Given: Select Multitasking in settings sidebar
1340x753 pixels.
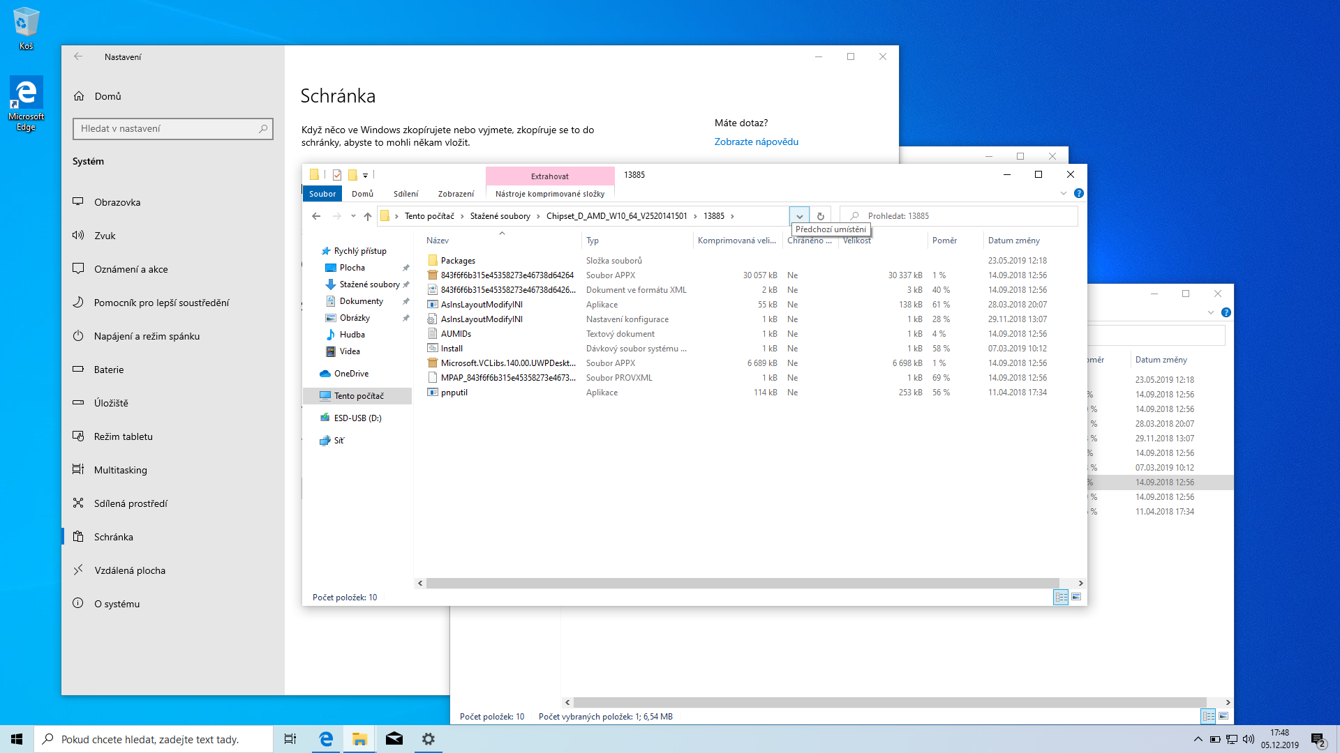Looking at the screenshot, I should 120,470.
